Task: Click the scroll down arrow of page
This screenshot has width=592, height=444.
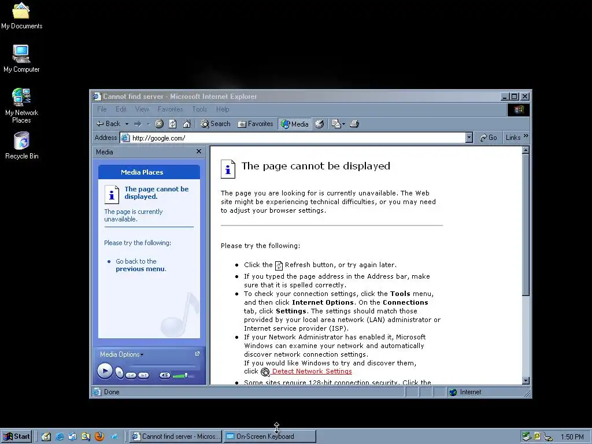Action: 526,380
